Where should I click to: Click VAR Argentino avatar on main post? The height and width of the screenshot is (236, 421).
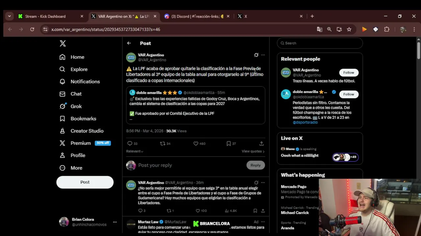[131, 57]
